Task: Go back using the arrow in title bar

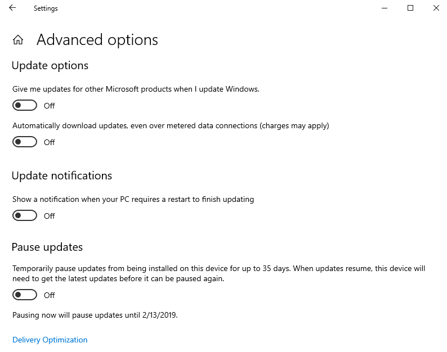Action: [12, 8]
